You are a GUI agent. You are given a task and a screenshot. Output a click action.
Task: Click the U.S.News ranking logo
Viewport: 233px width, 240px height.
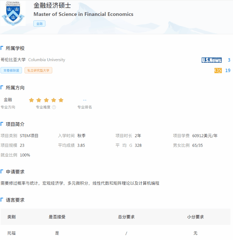pos(212,60)
